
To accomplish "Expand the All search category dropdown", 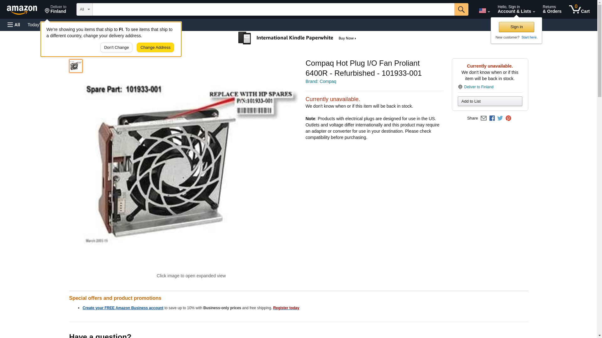I will (x=84, y=9).
